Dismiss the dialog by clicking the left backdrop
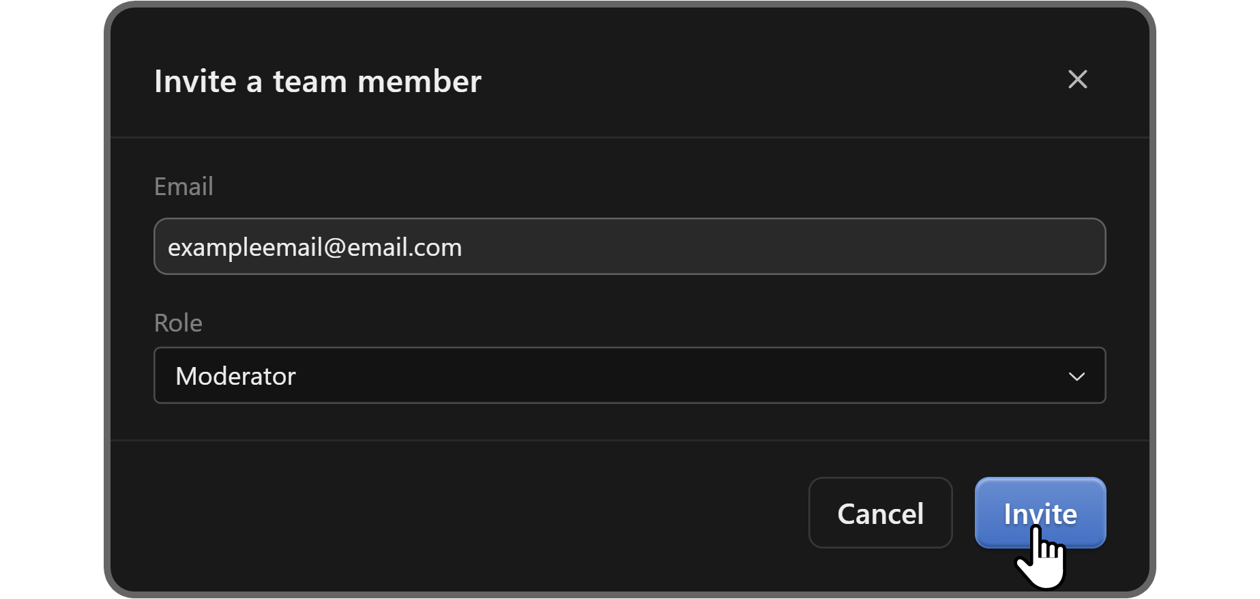 pyautogui.click(x=106, y=300)
